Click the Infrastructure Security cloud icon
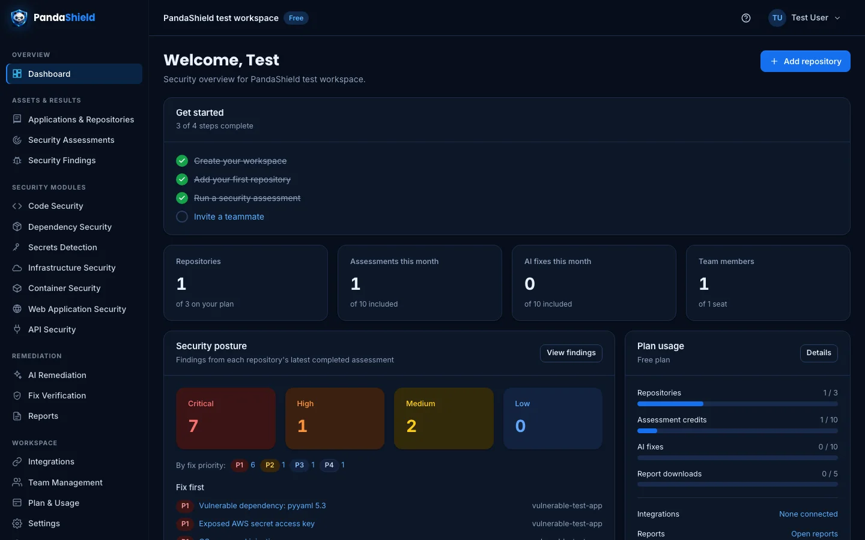865x540 pixels. pos(17,268)
